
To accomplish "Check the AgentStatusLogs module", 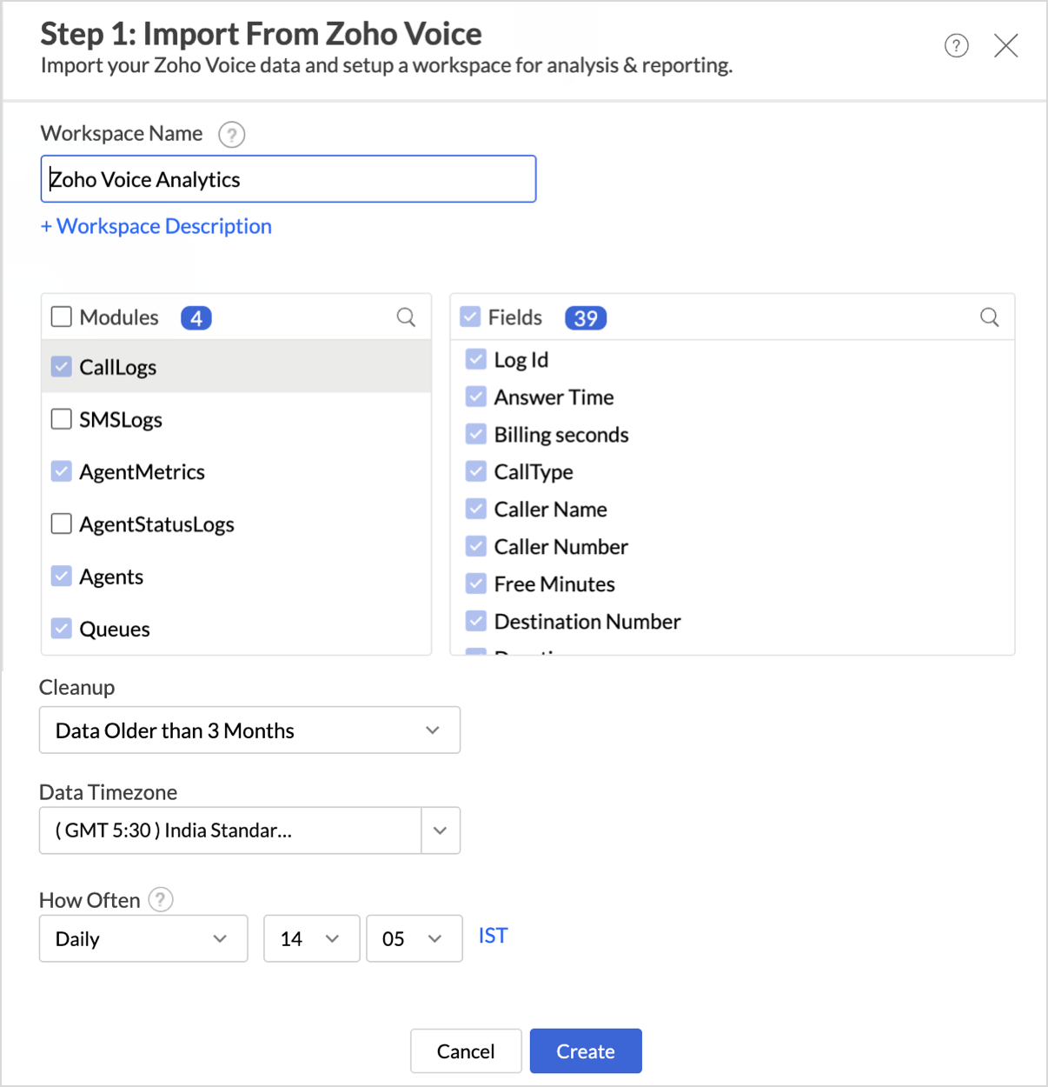I will point(62,523).
